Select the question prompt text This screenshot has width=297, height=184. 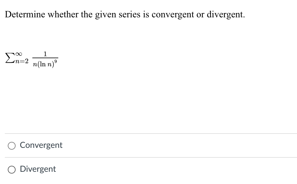click(125, 14)
